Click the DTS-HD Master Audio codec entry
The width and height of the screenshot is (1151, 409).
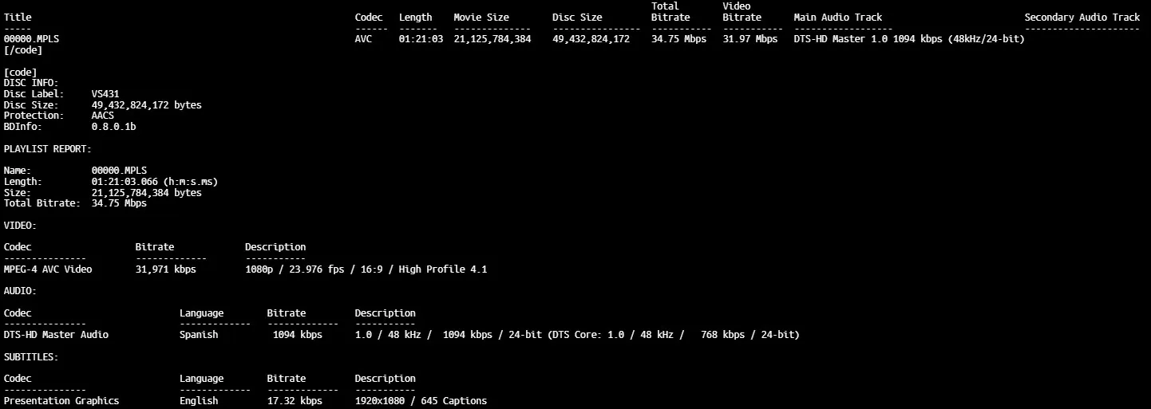click(56, 335)
